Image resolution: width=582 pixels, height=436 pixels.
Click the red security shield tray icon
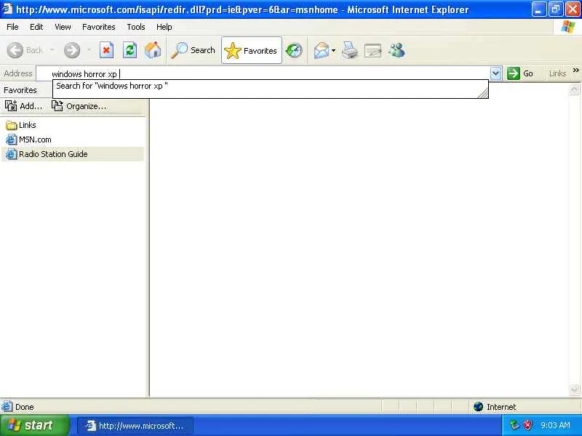528,425
